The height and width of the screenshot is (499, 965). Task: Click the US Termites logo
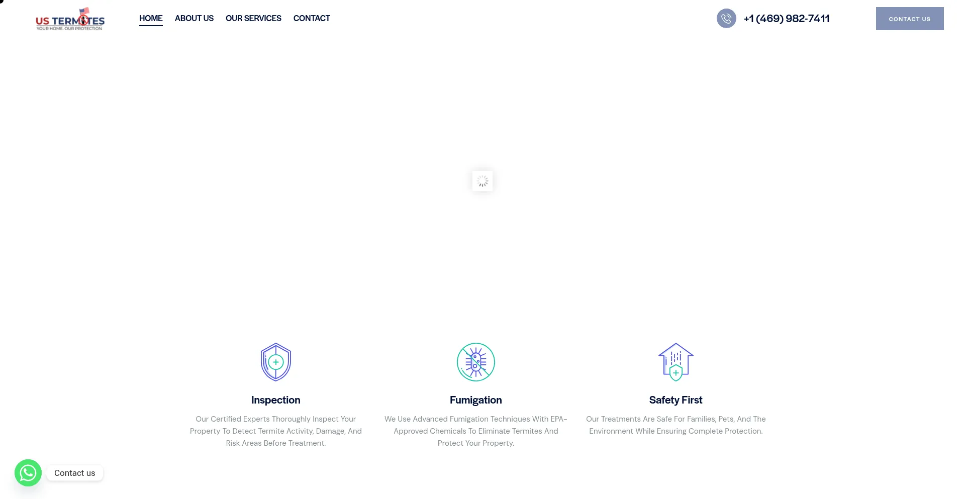click(70, 20)
